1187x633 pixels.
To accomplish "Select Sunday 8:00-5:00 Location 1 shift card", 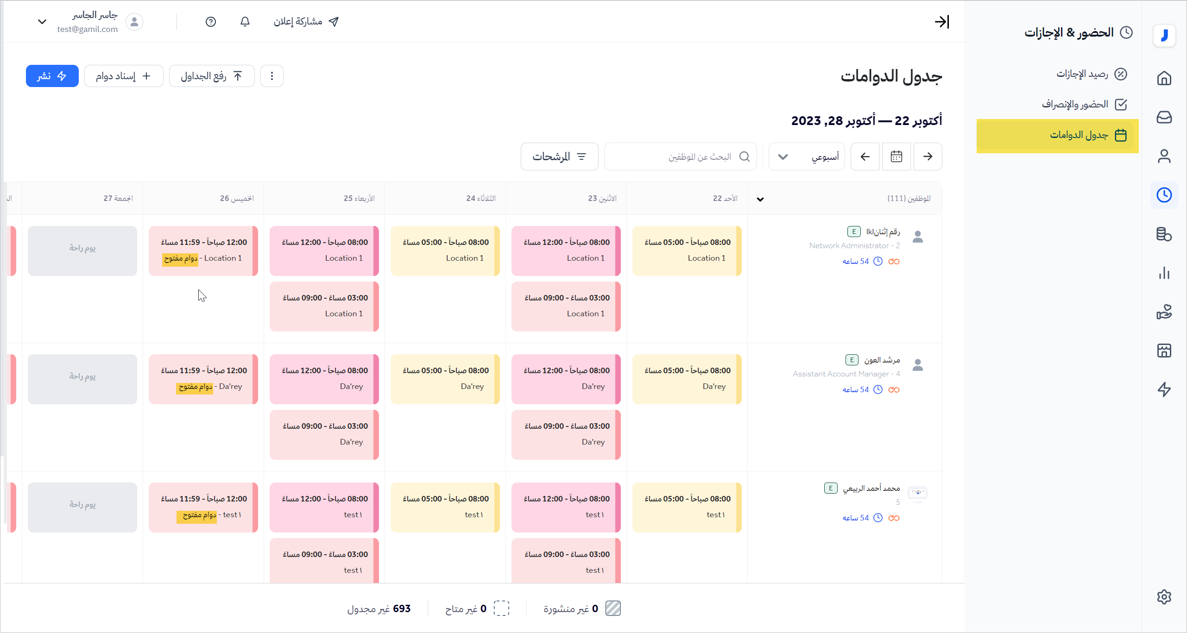I will click(687, 251).
